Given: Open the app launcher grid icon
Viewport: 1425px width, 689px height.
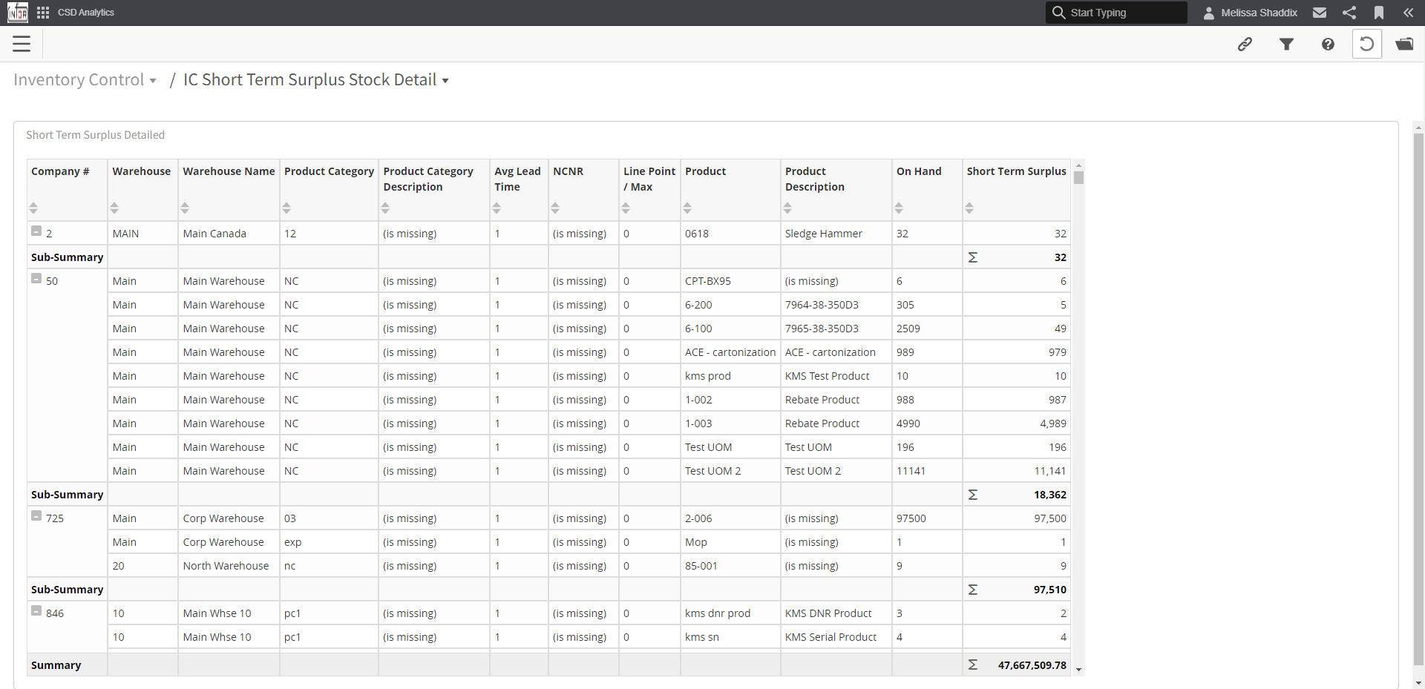Looking at the screenshot, I should 43,13.
